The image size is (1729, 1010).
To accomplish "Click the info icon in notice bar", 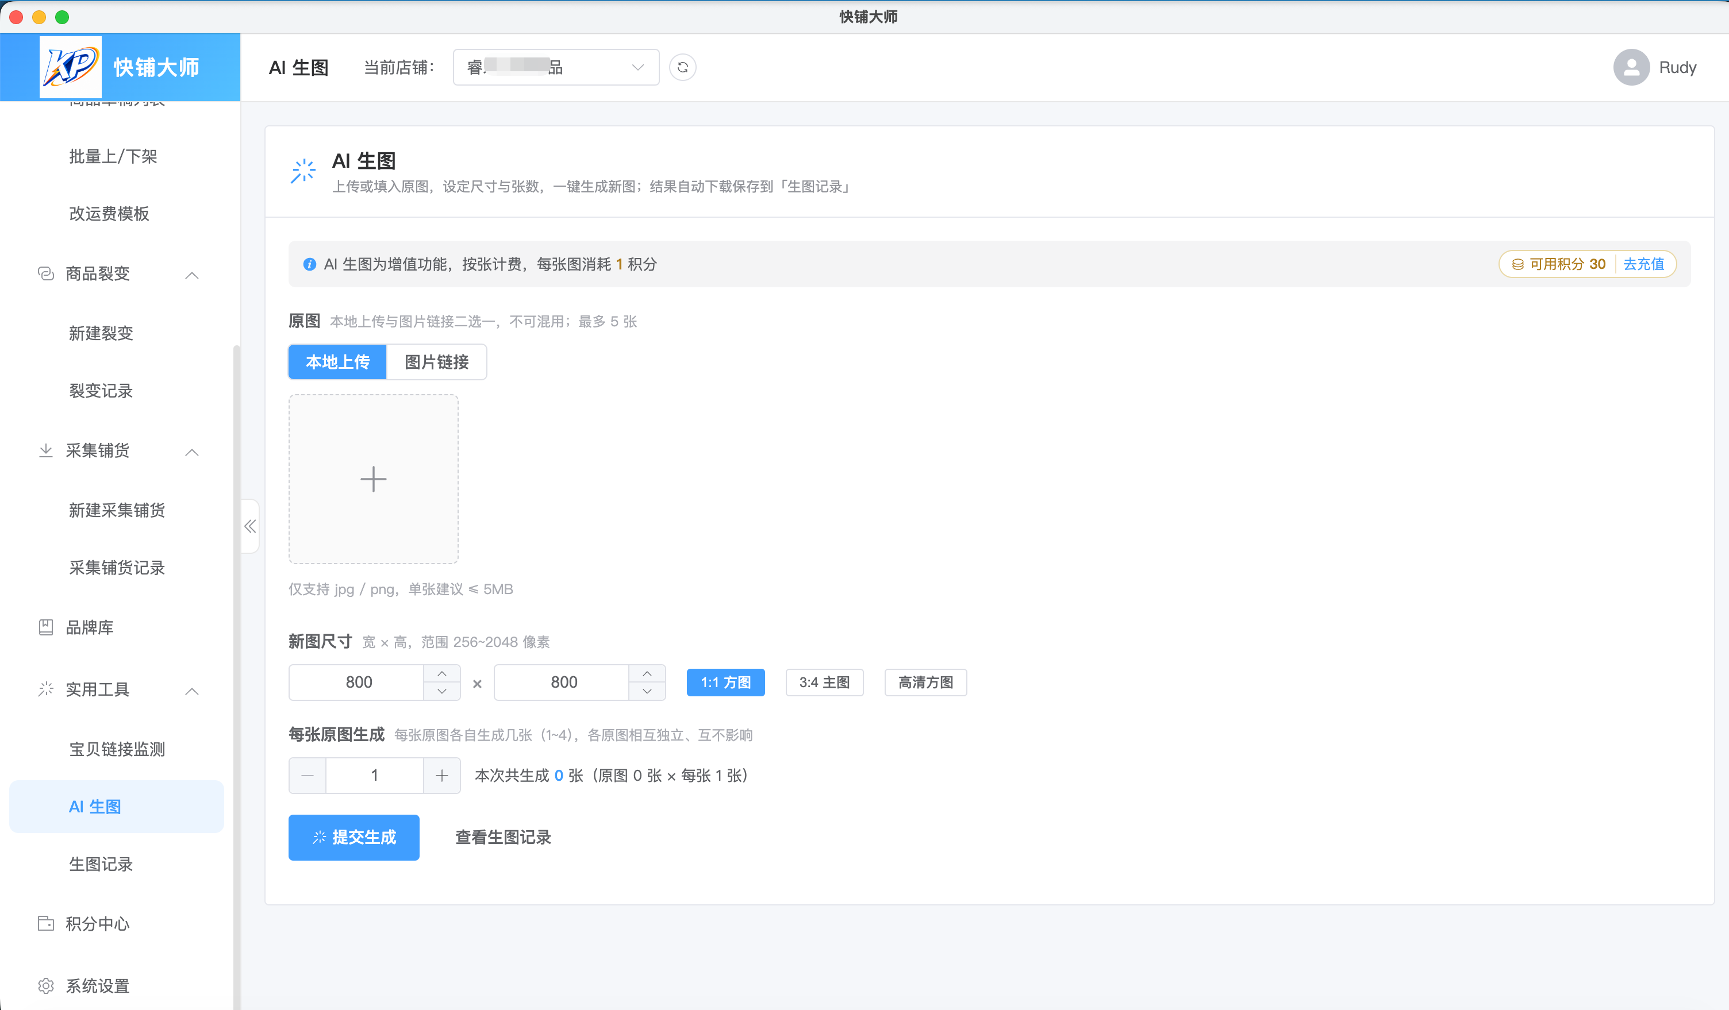I will pyautogui.click(x=309, y=264).
